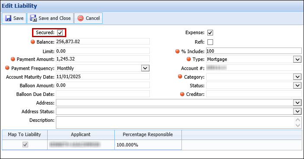The height and width of the screenshot is (159, 304).
Task: Click the Description text area
Action: [175, 122]
